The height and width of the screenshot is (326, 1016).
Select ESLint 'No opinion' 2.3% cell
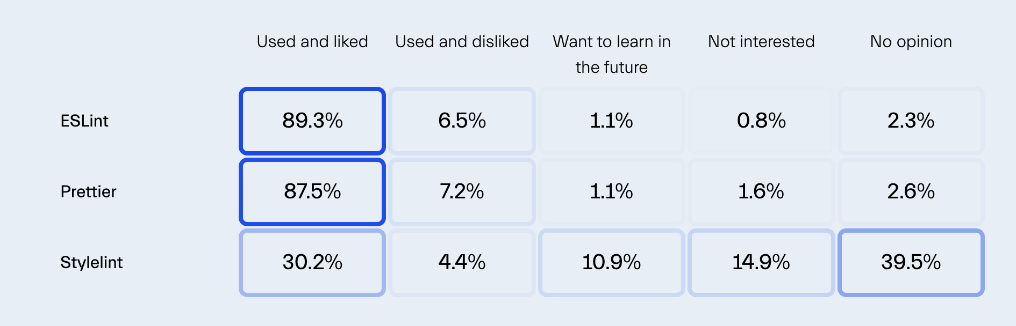(x=911, y=121)
